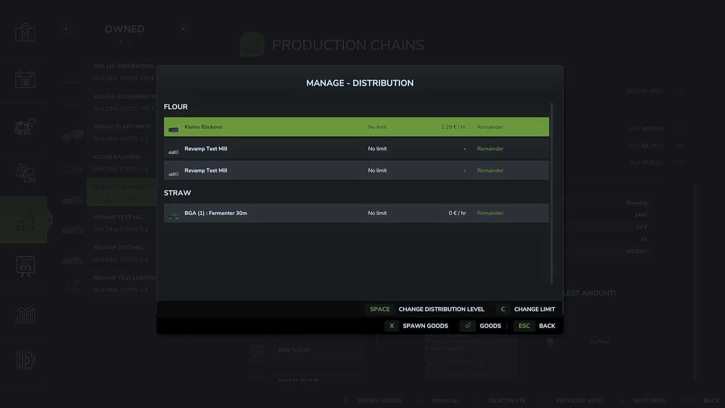This screenshot has width=725, height=408.
Task: Click background Next Menu button
Action: click(643, 401)
